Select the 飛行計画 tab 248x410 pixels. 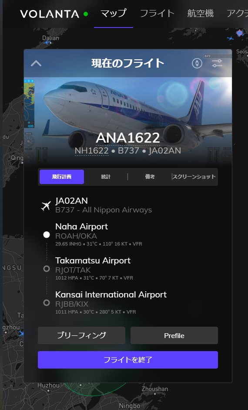(62, 177)
